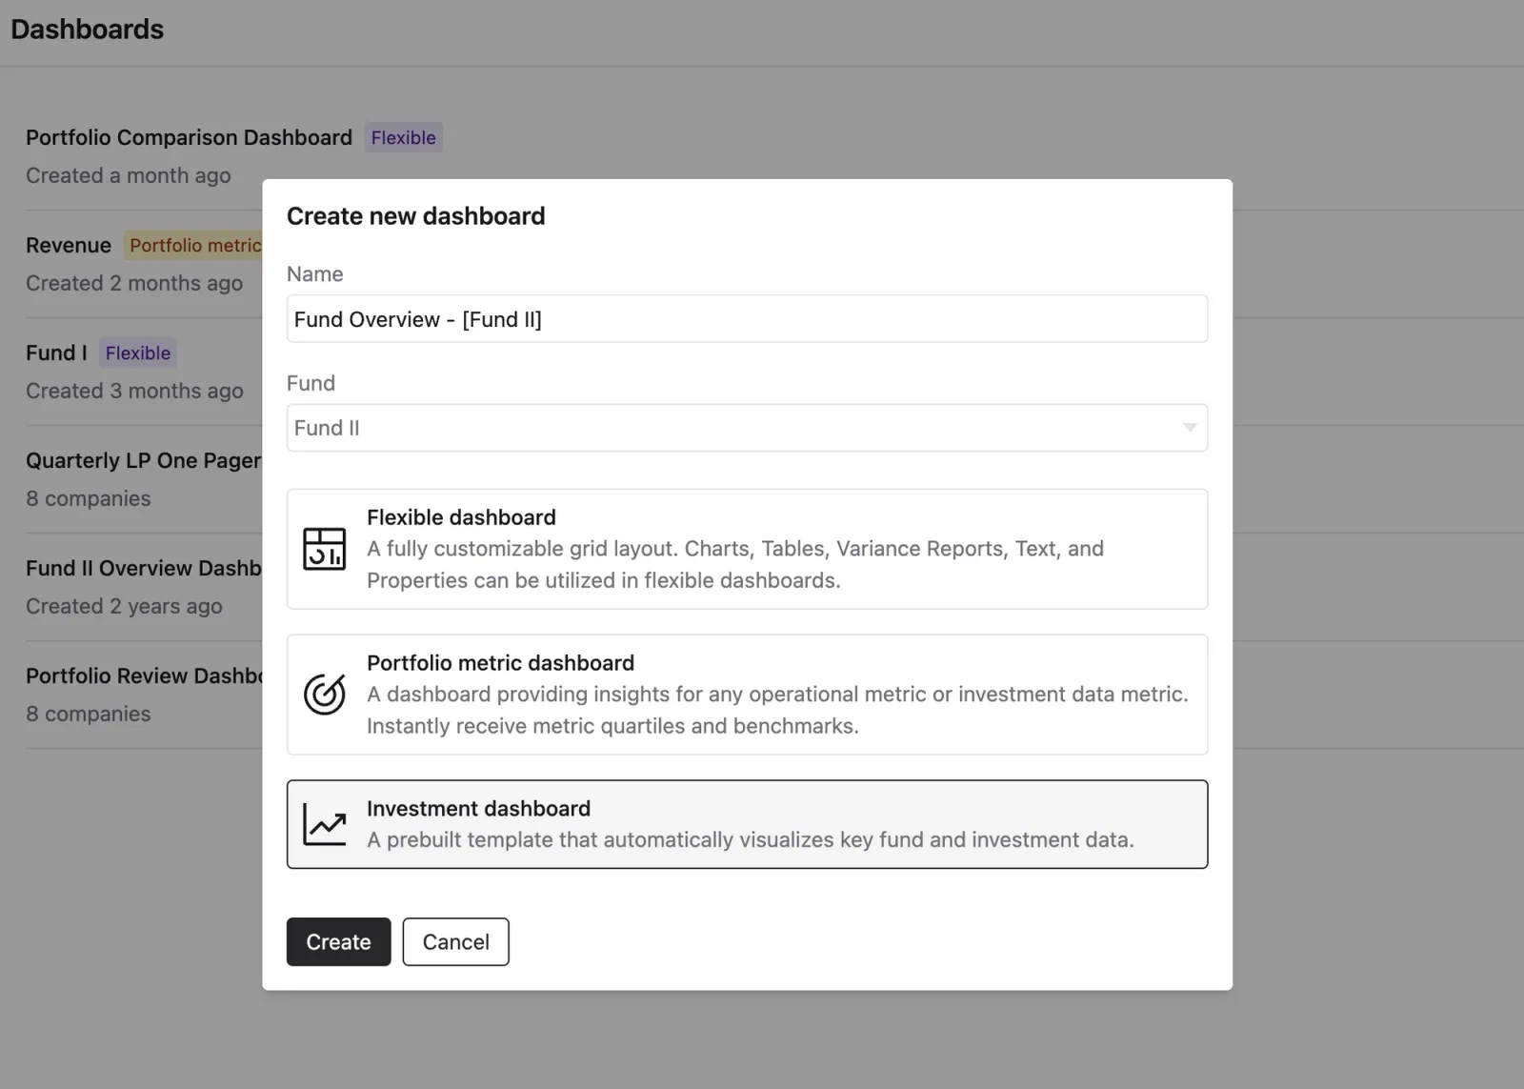Click the Investment dashboard line chart icon
This screenshot has height=1089, width=1524.
(x=324, y=824)
